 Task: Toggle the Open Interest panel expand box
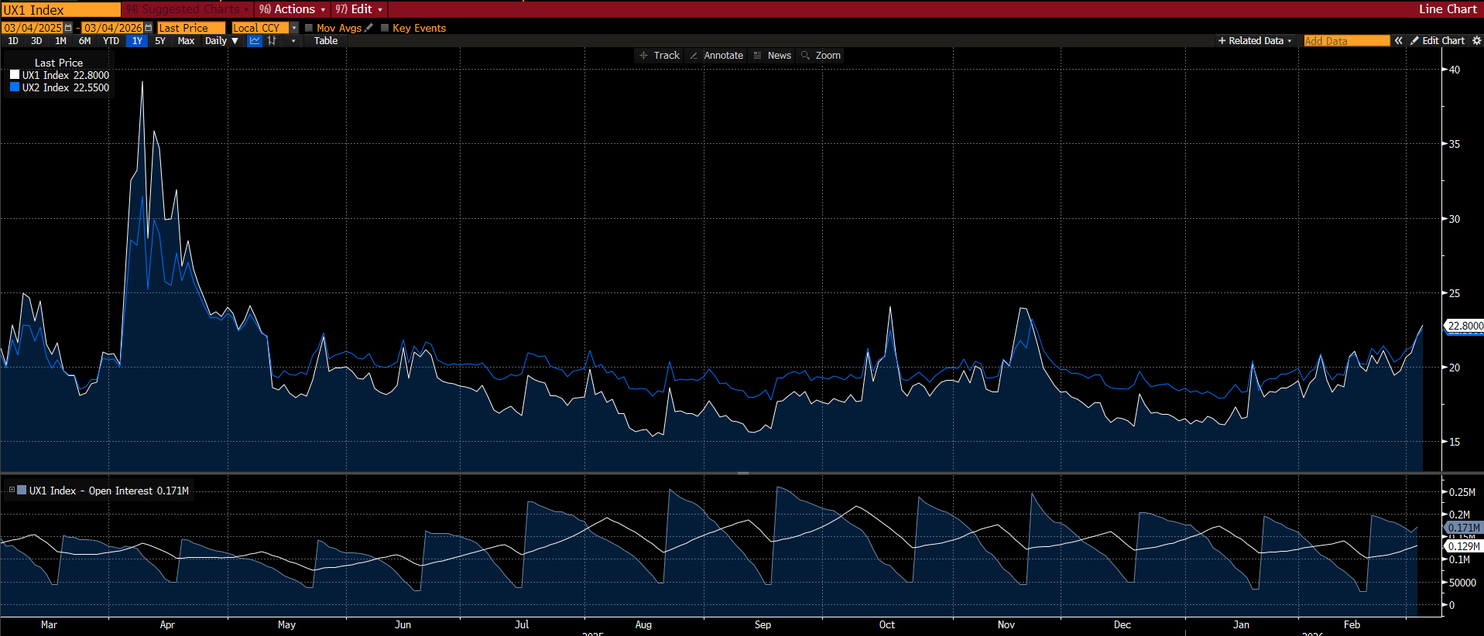click(12, 491)
